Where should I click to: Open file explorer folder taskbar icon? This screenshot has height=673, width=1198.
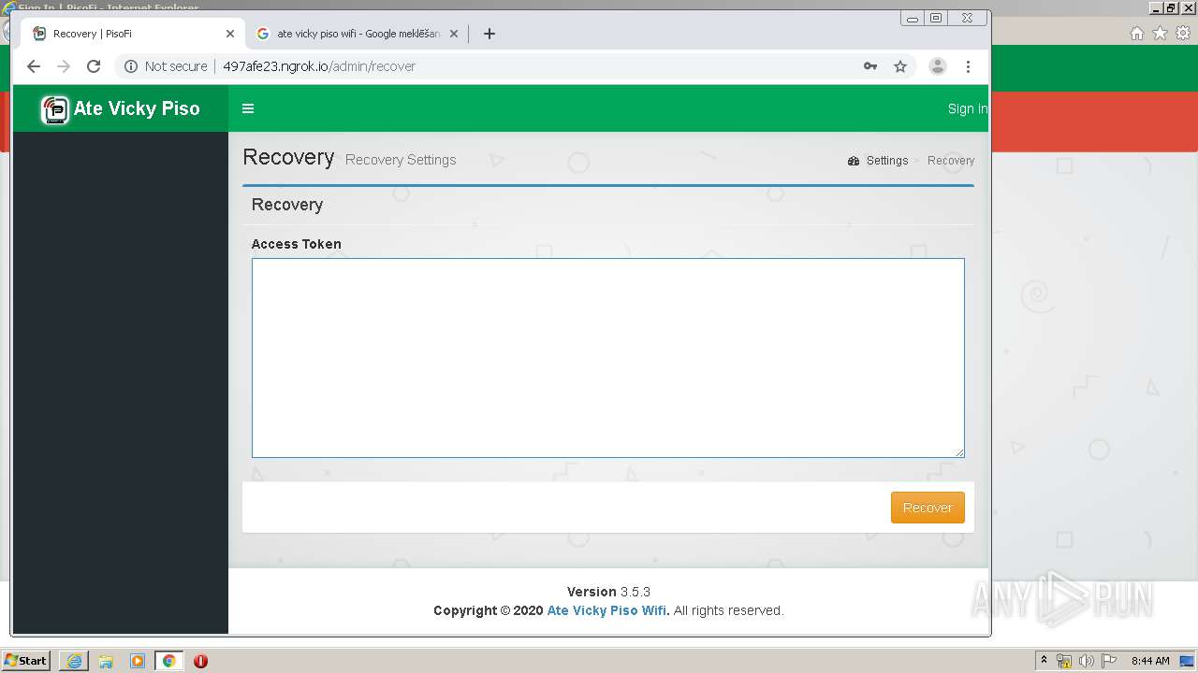[106, 661]
